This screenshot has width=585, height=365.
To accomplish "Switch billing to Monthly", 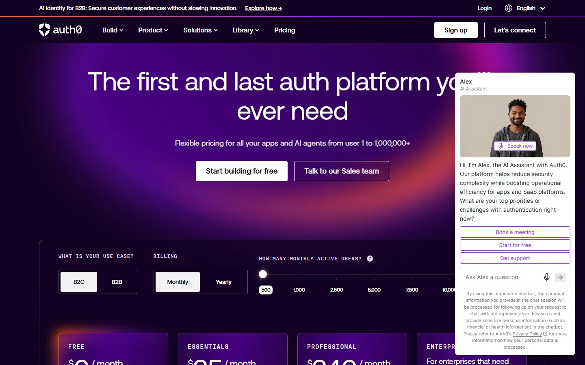I will (x=178, y=282).
